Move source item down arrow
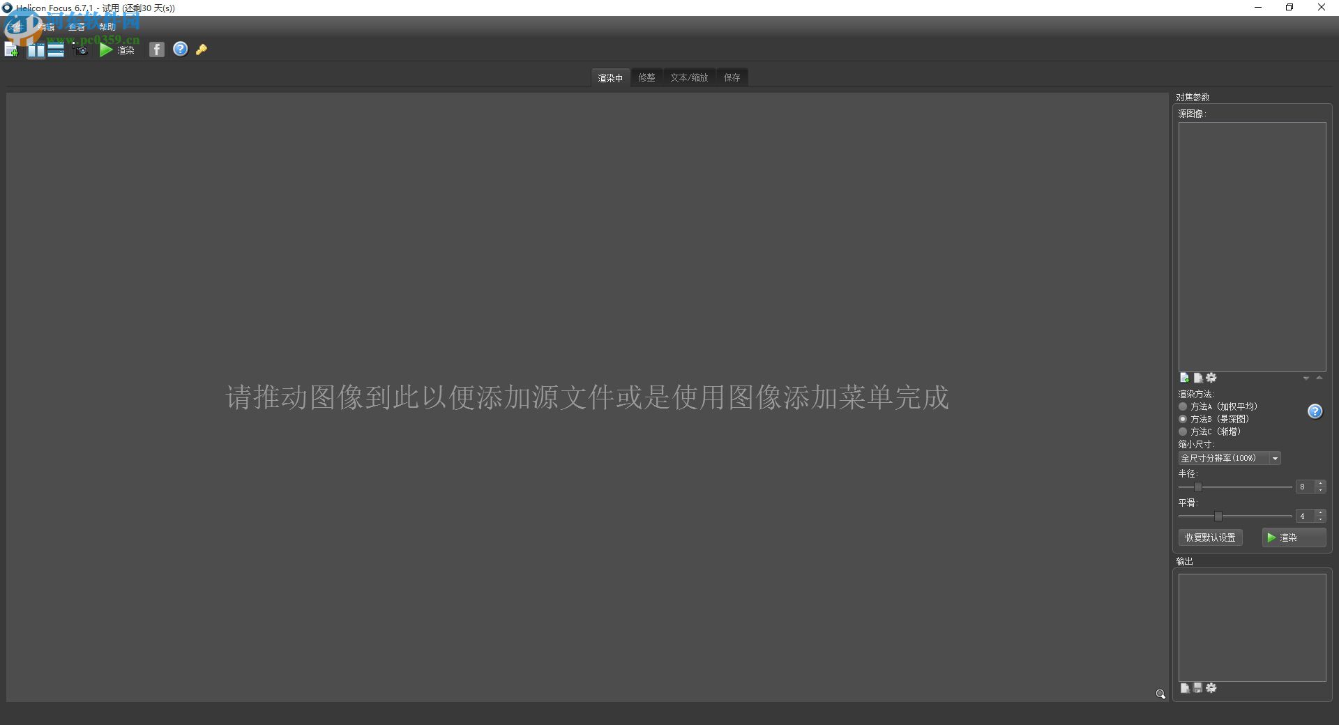 [x=1306, y=379]
